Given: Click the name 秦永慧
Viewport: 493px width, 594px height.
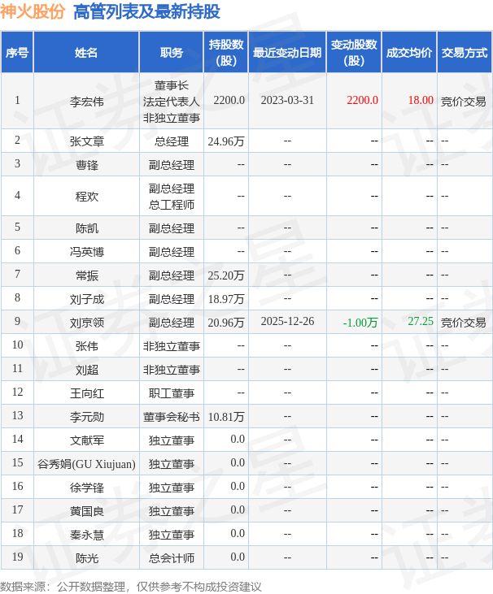Looking at the screenshot, I should click(x=86, y=535).
